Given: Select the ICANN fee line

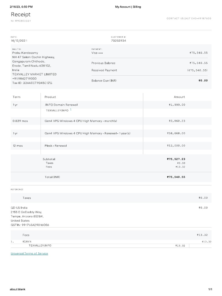Looking at the screenshot, I should tap(27, 241).
